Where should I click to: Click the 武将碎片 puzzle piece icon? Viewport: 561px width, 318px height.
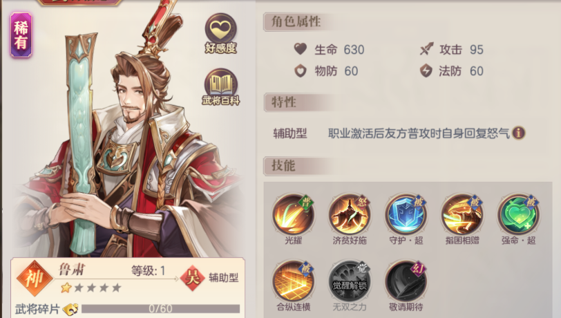[70, 309]
